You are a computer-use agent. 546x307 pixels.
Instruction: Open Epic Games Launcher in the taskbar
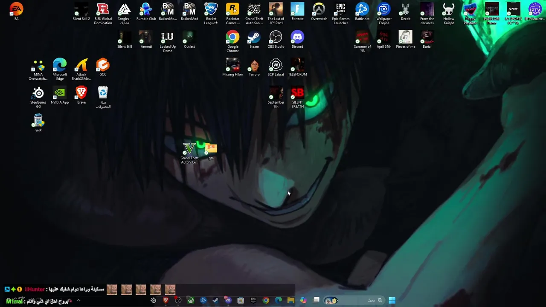point(253,301)
